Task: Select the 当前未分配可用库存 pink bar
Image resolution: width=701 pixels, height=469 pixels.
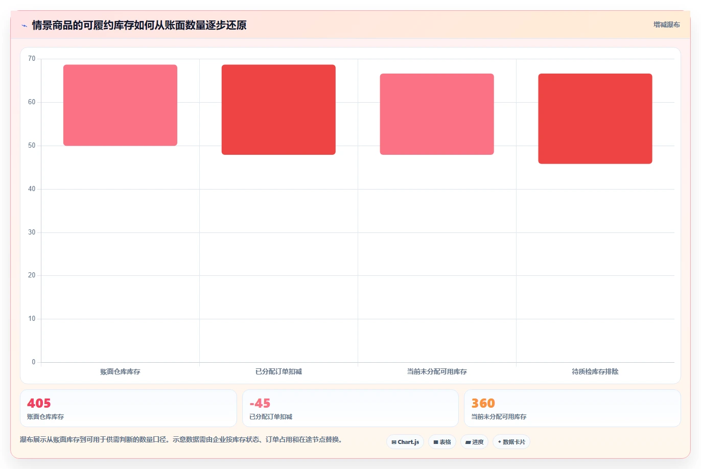Action: pos(437,114)
